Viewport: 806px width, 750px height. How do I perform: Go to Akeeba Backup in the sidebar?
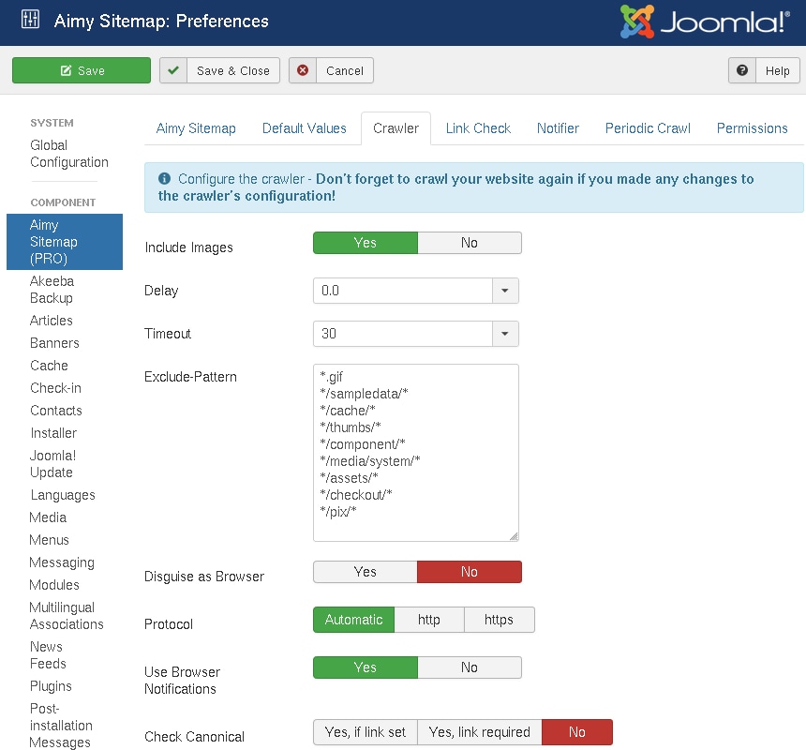(52, 290)
